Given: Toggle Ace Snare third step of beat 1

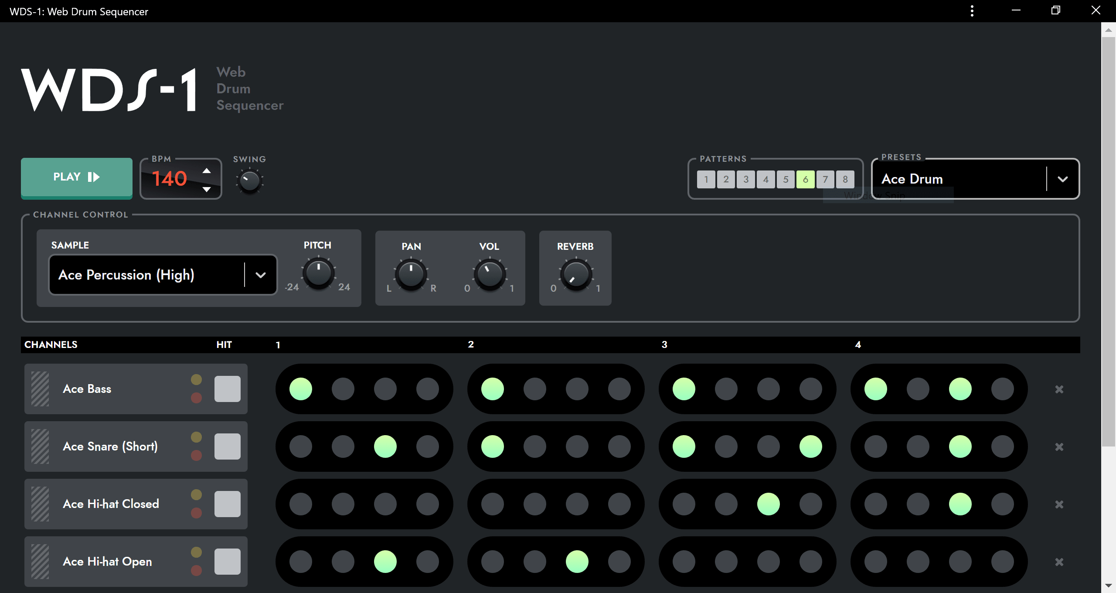Looking at the screenshot, I should [x=385, y=446].
